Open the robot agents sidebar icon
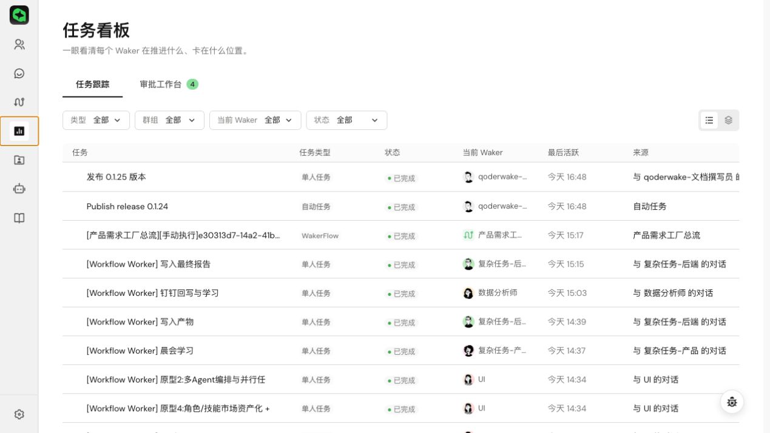The image size is (770, 433). [19, 189]
